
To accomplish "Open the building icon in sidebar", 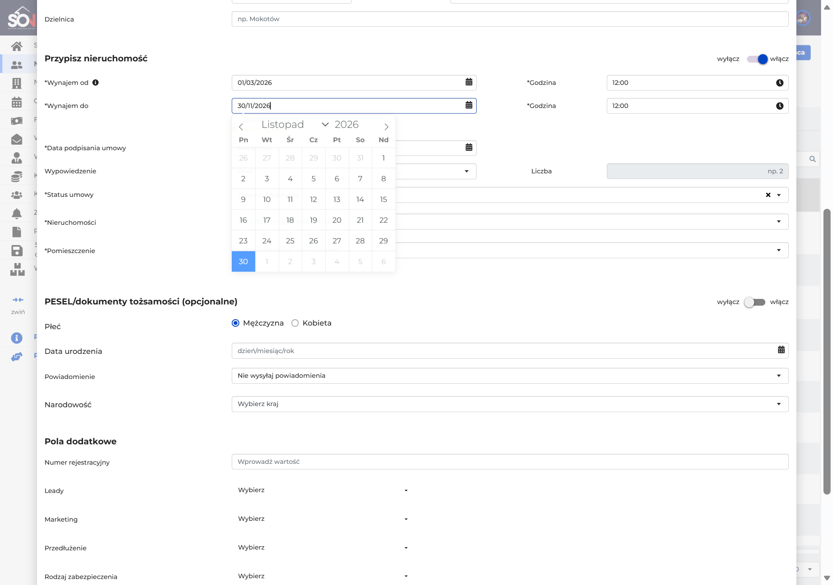I will click(x=17, y=83).
